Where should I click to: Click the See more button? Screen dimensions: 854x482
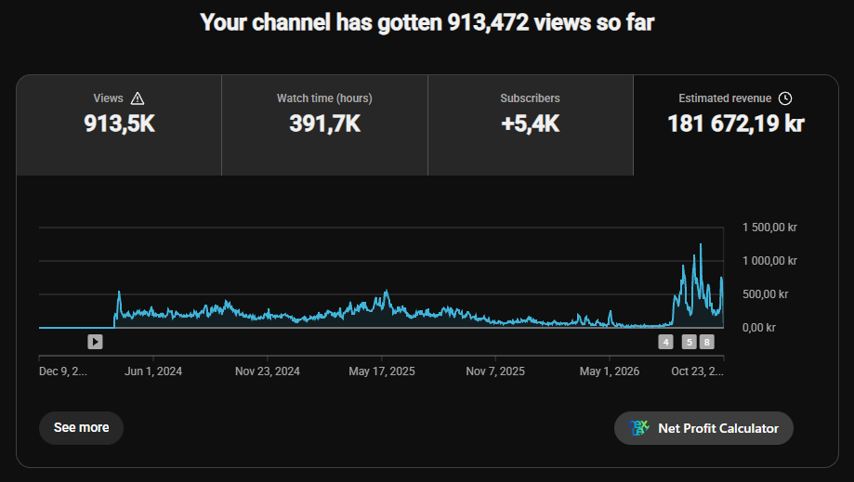pos(81,427)
